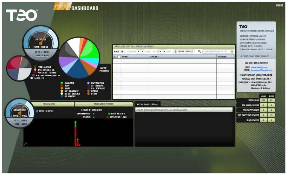Collapse the CPU graph panel using the caret
This screenshot has width=286, height=174.
point(26,144)
